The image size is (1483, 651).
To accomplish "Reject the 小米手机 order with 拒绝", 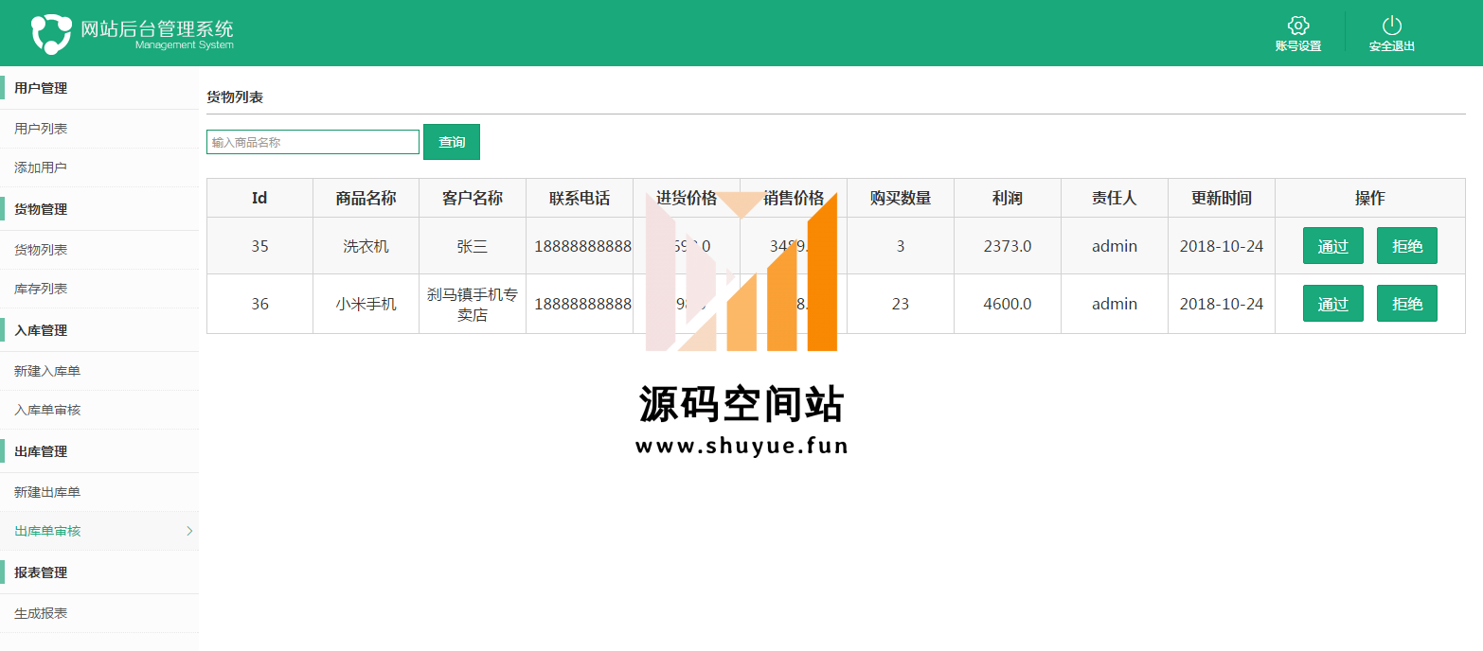I will click(x=1407, y=303).
